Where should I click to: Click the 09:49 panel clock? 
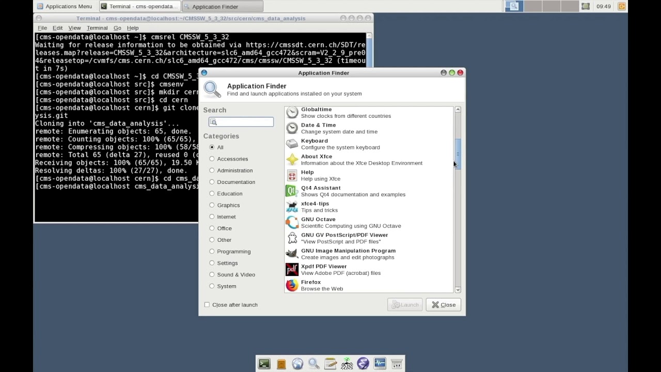click(x=603, y=6)
